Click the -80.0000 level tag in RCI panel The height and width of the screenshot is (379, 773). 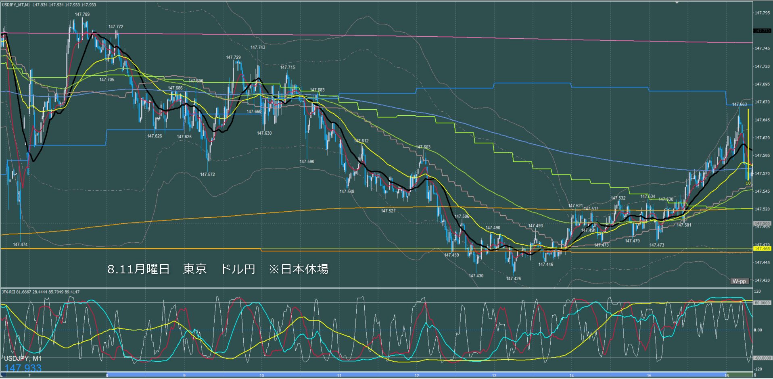762,358
